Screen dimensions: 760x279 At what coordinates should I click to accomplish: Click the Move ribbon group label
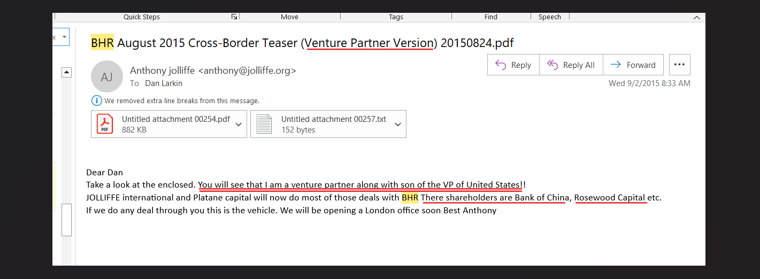pyautogui.click(x=289, y=17)
